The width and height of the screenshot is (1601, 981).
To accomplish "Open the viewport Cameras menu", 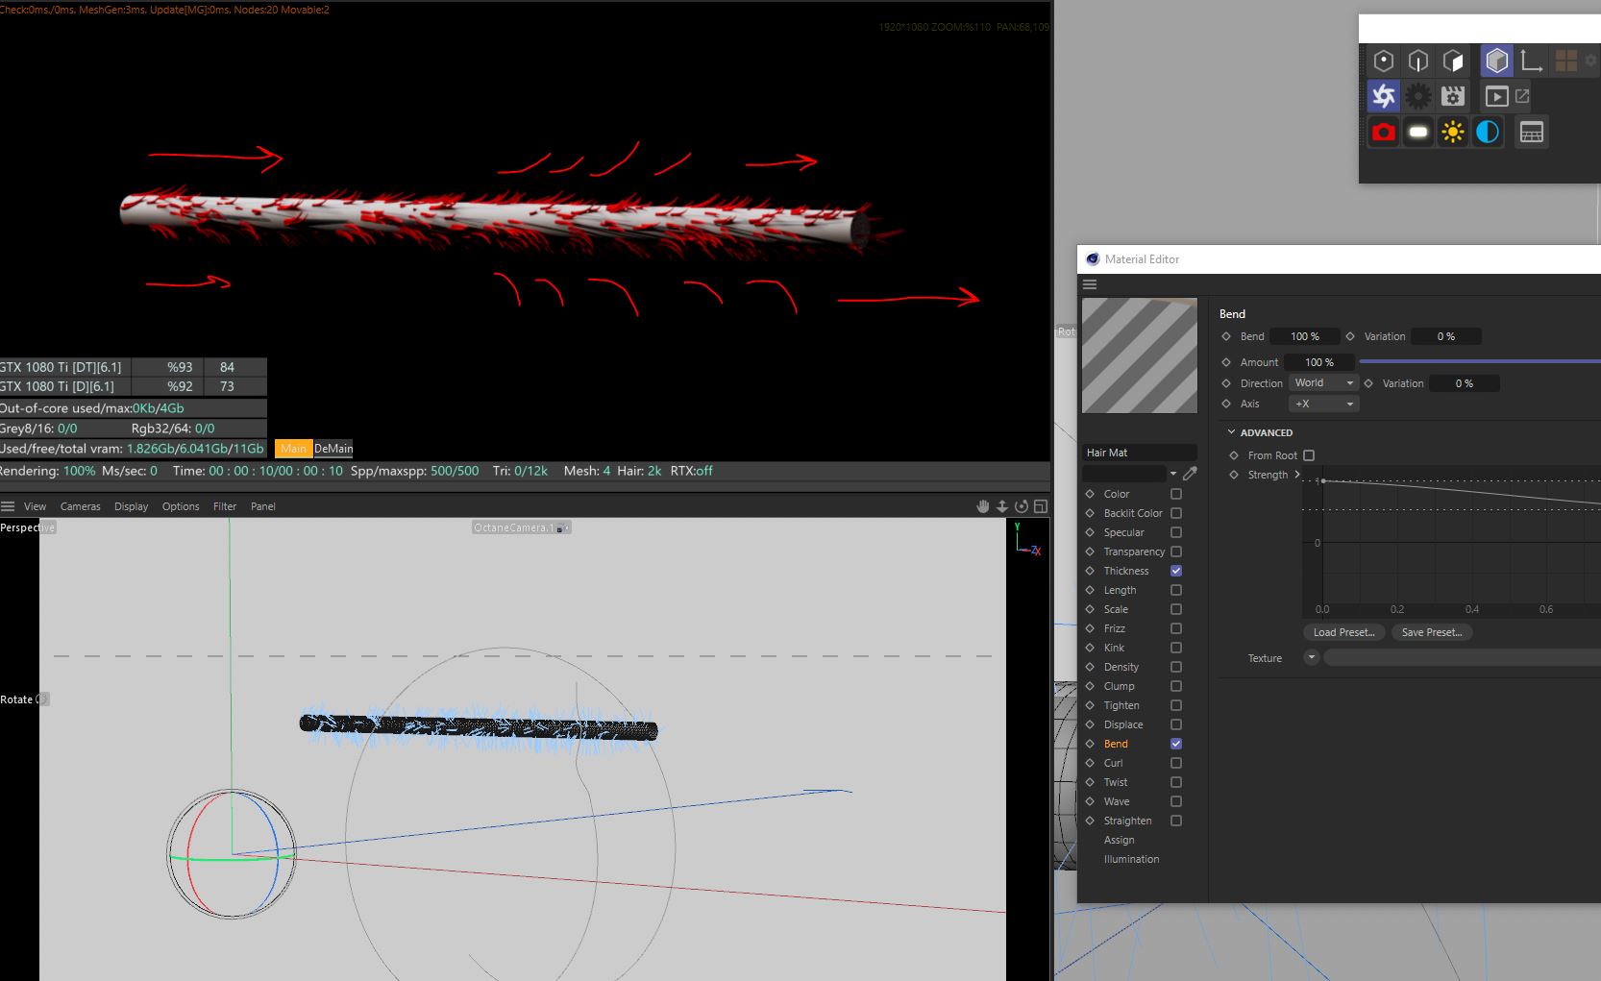I will (81, 506).
